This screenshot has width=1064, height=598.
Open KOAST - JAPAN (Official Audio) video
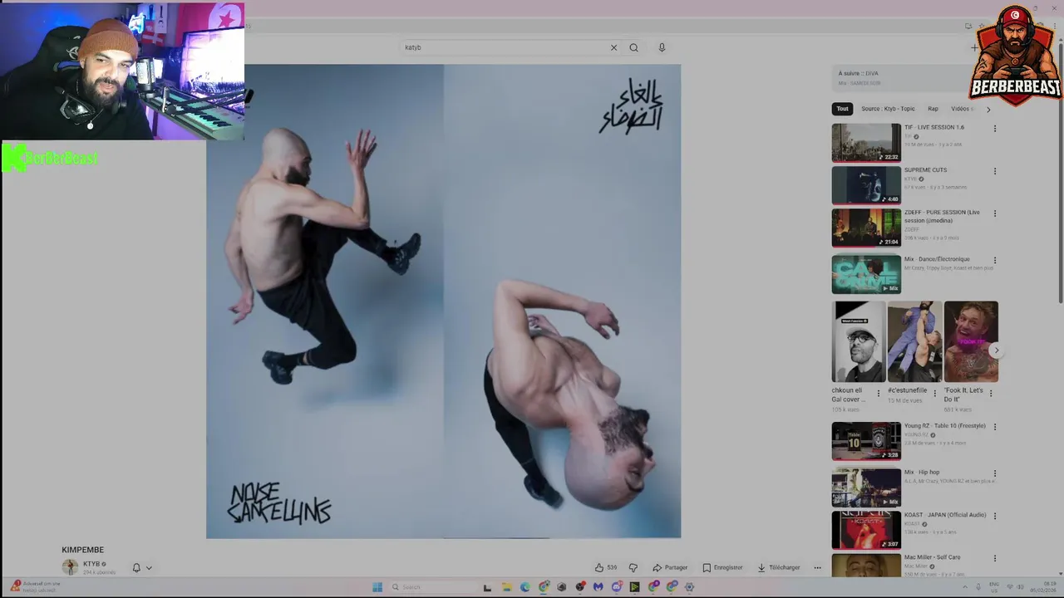(x=866, y=530)
